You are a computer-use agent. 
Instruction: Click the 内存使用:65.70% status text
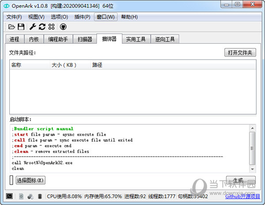point(103,196)
